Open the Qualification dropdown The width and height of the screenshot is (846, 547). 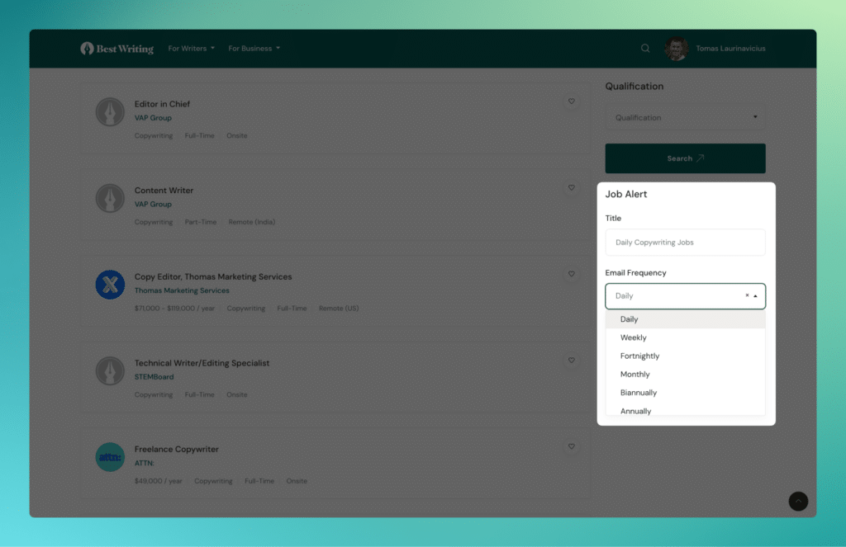(x=685, y=117)
